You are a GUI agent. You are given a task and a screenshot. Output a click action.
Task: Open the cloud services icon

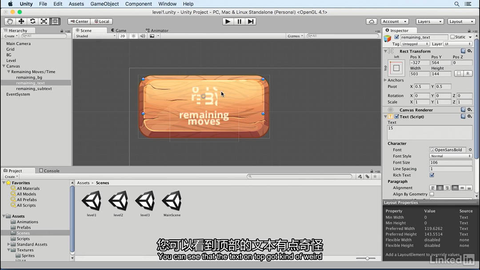(372, 21)
